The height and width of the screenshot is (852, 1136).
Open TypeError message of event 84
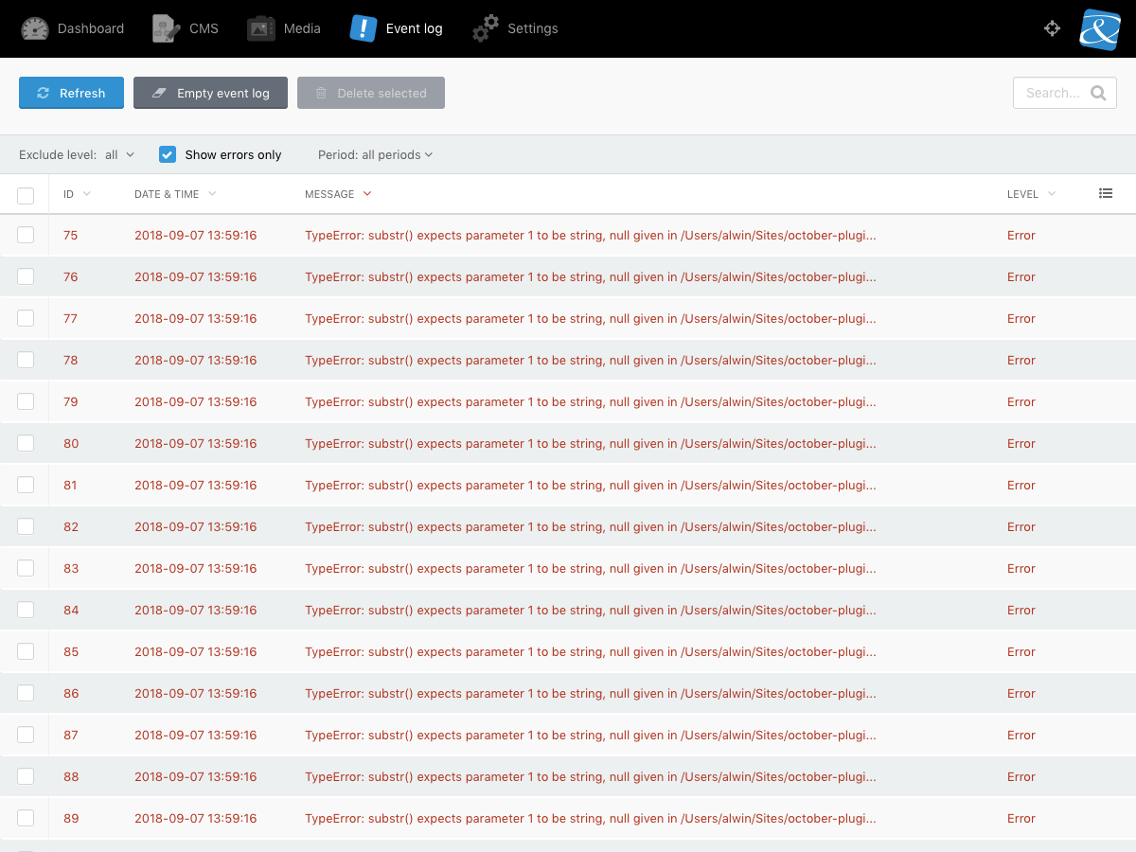pos(591,611)
